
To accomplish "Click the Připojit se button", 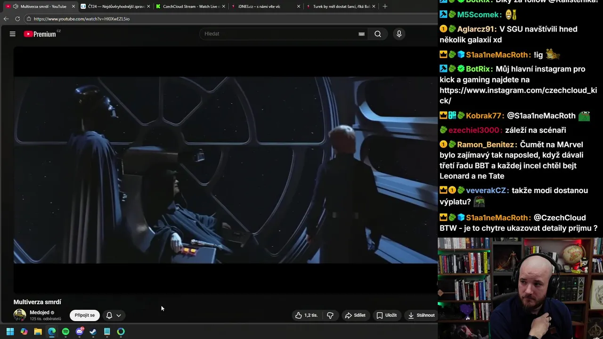I will point(85,315).
